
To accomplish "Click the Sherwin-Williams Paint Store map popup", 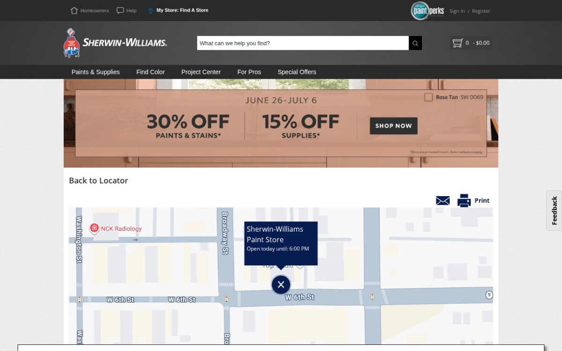I will tap(281, 243).
